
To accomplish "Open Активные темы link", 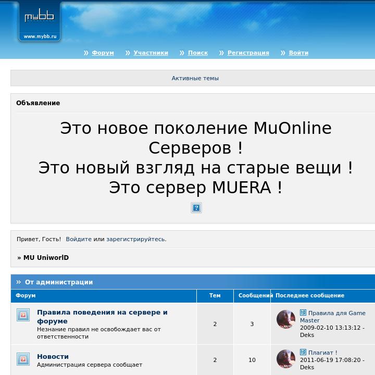I will 195,78.
